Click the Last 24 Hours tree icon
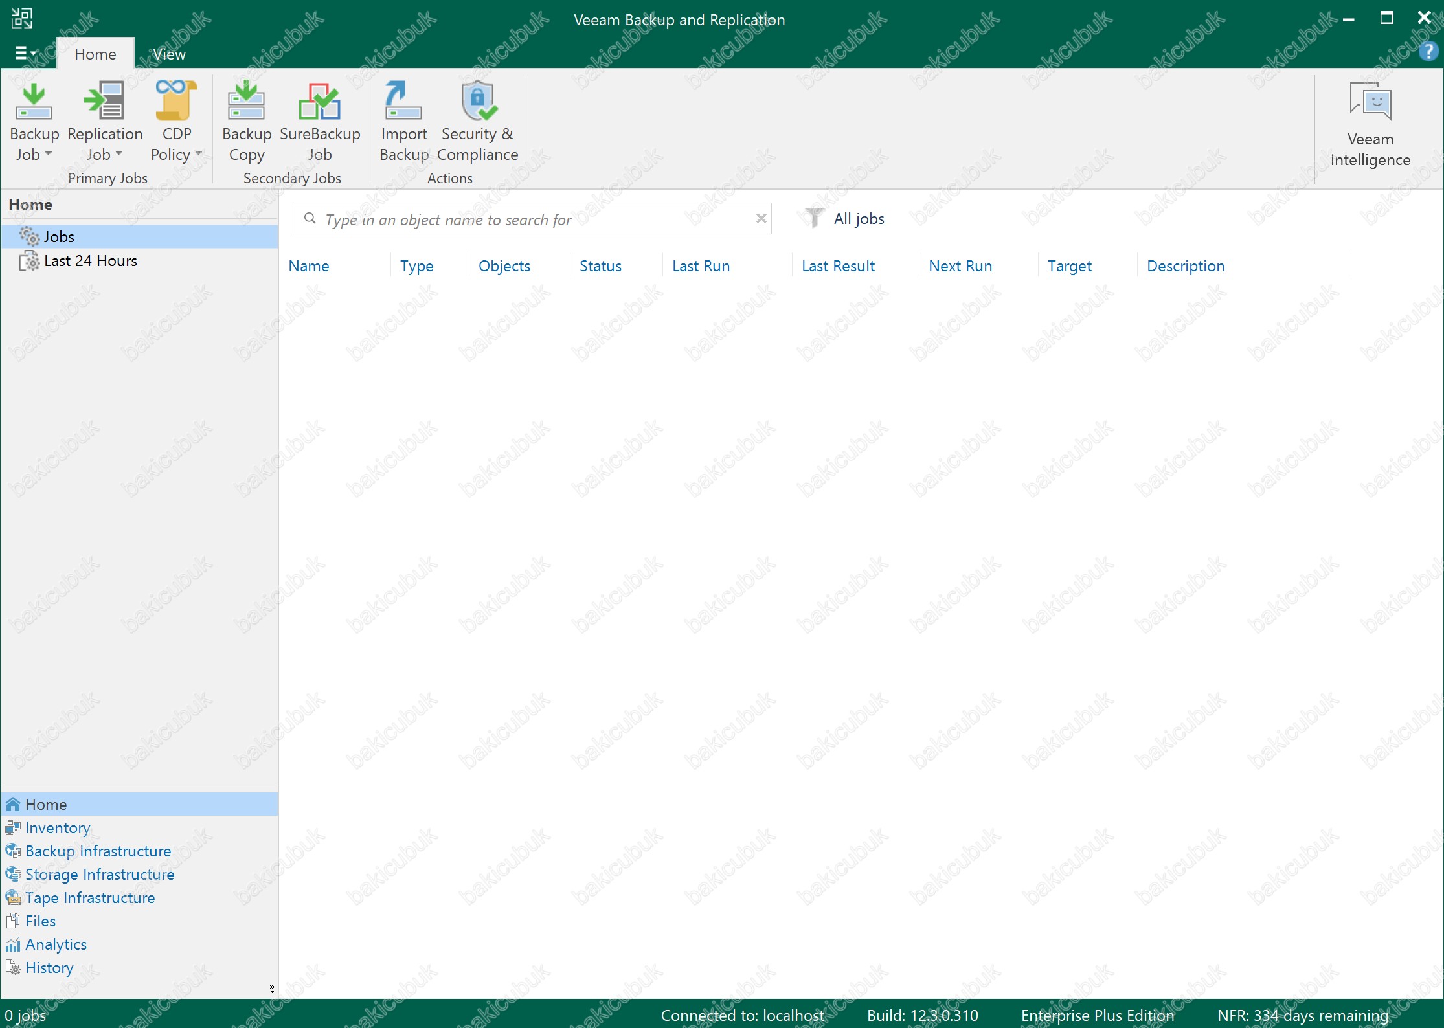 (30, 260)
